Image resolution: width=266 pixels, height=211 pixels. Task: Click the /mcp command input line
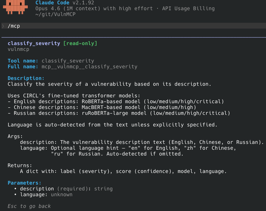(x=133, y=26)
